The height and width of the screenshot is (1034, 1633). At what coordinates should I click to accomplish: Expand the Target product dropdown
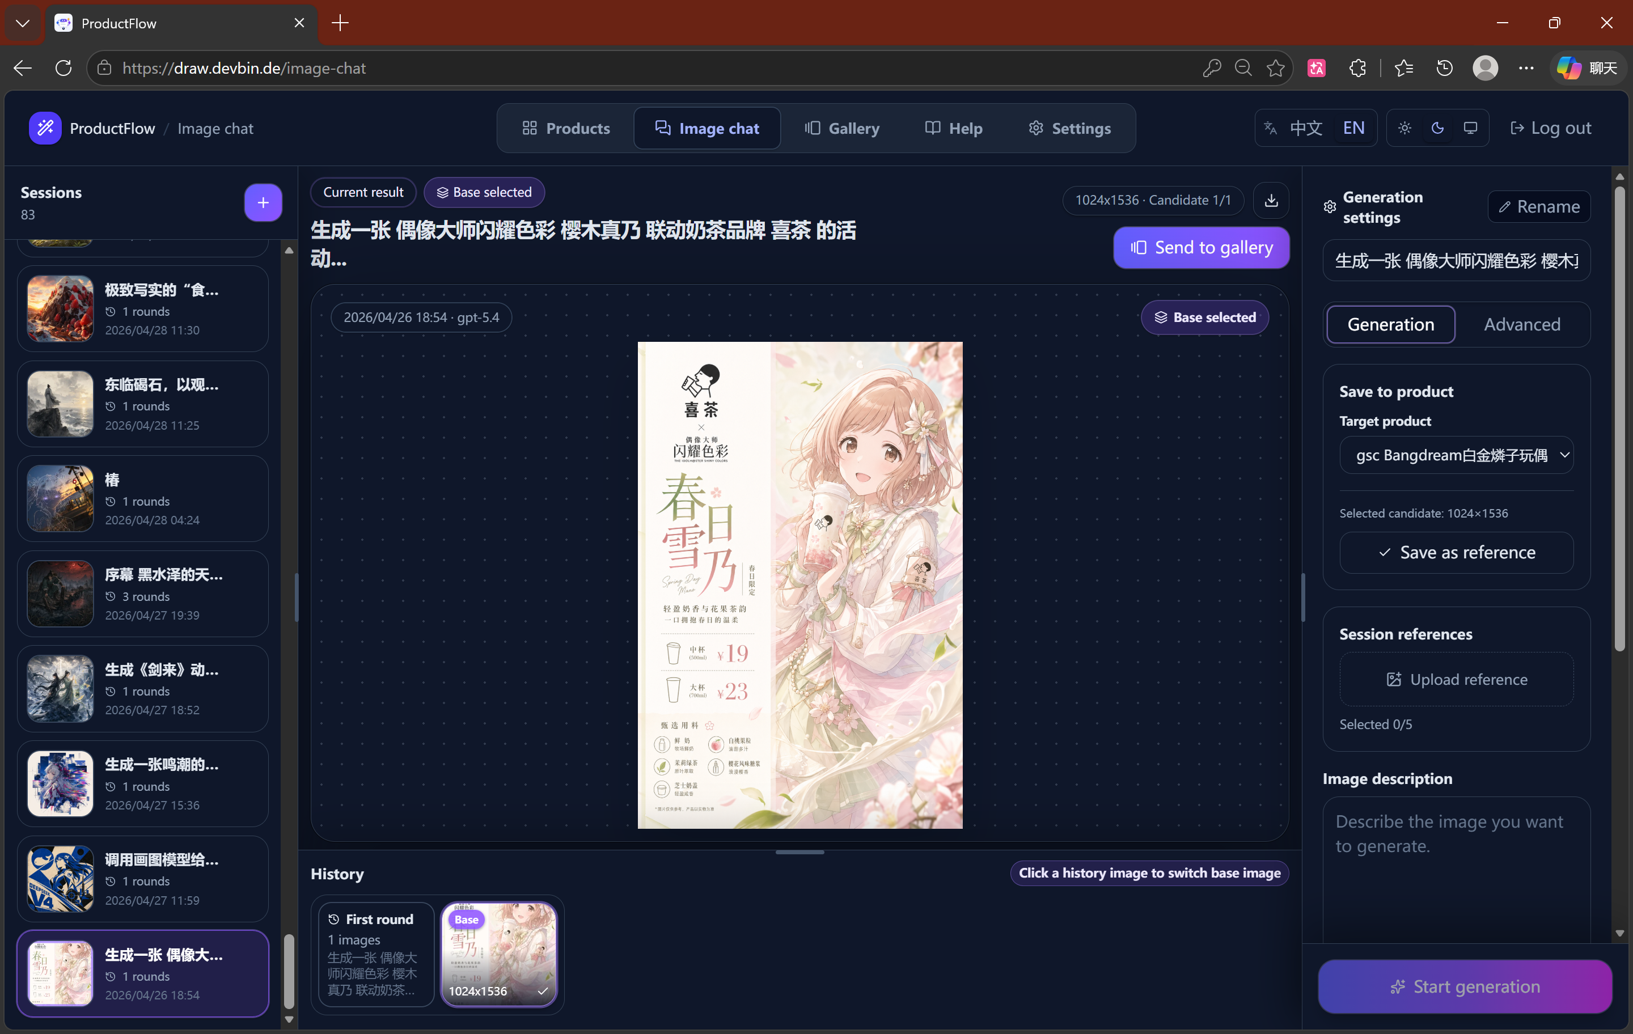1456,455
